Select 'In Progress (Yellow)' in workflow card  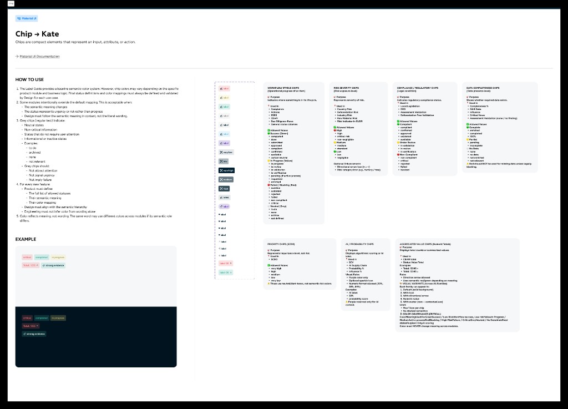281,161
